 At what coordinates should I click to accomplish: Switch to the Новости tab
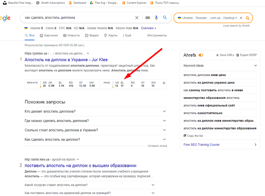(x=71, y=35)
